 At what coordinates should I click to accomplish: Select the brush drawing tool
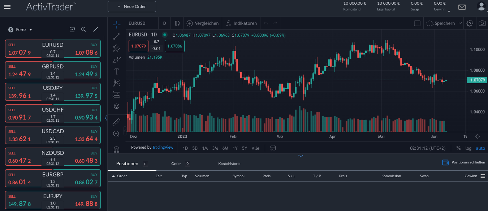116,60
